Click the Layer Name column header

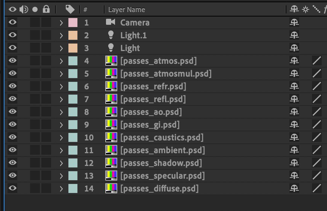tap(127, 10)
